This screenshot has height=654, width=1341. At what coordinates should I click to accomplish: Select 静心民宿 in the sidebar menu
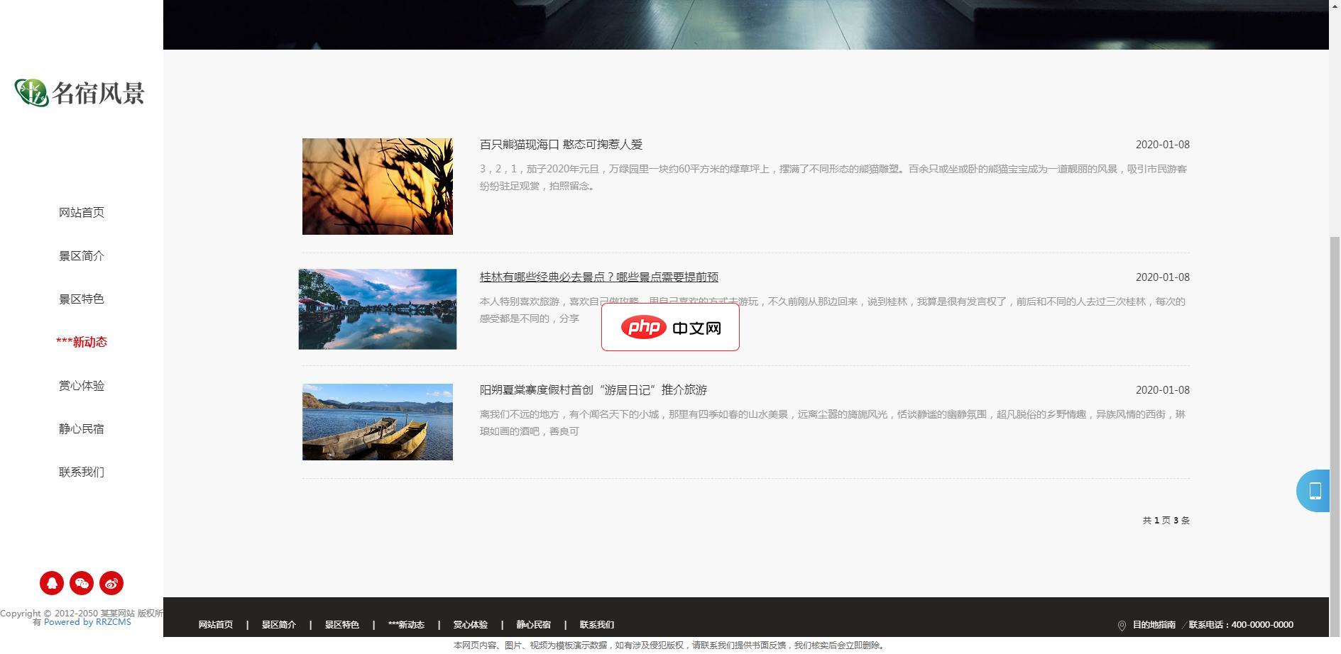(82, 429)
